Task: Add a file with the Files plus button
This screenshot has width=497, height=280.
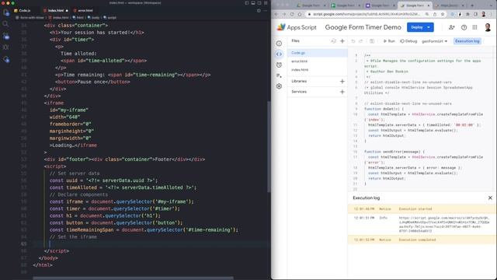Action: coord(342,41)
